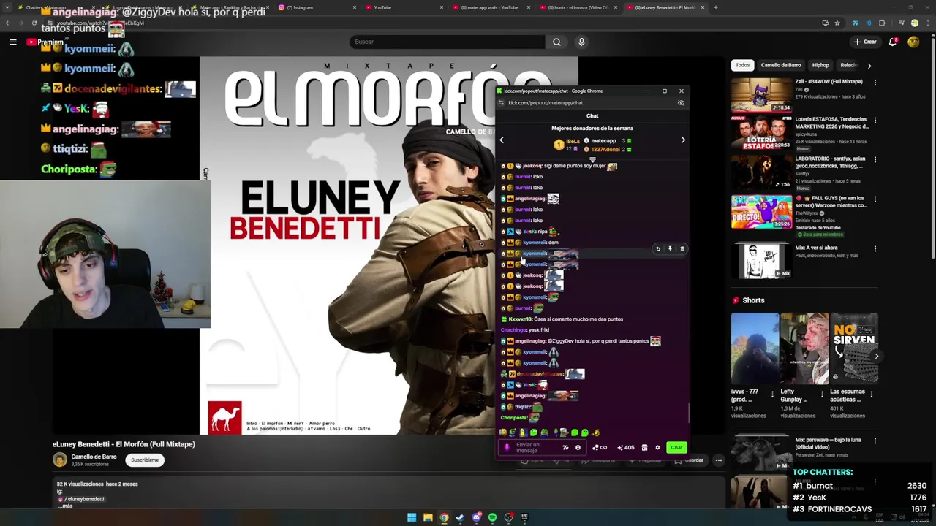The width and height of the screenshot is (936, 526).
Task: Bookmark this page with the star icon
Action: [x=839, y=23]
